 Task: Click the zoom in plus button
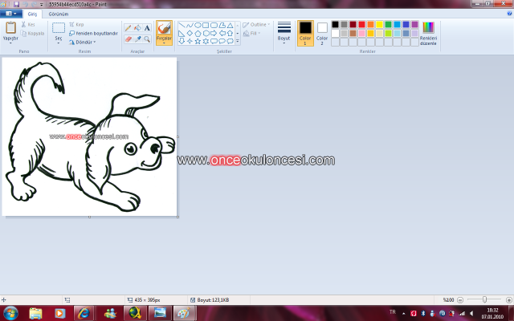pos(509,299)
